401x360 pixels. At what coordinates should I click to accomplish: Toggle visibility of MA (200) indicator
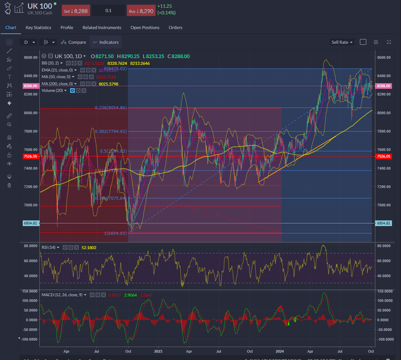(x=82, y=84)
